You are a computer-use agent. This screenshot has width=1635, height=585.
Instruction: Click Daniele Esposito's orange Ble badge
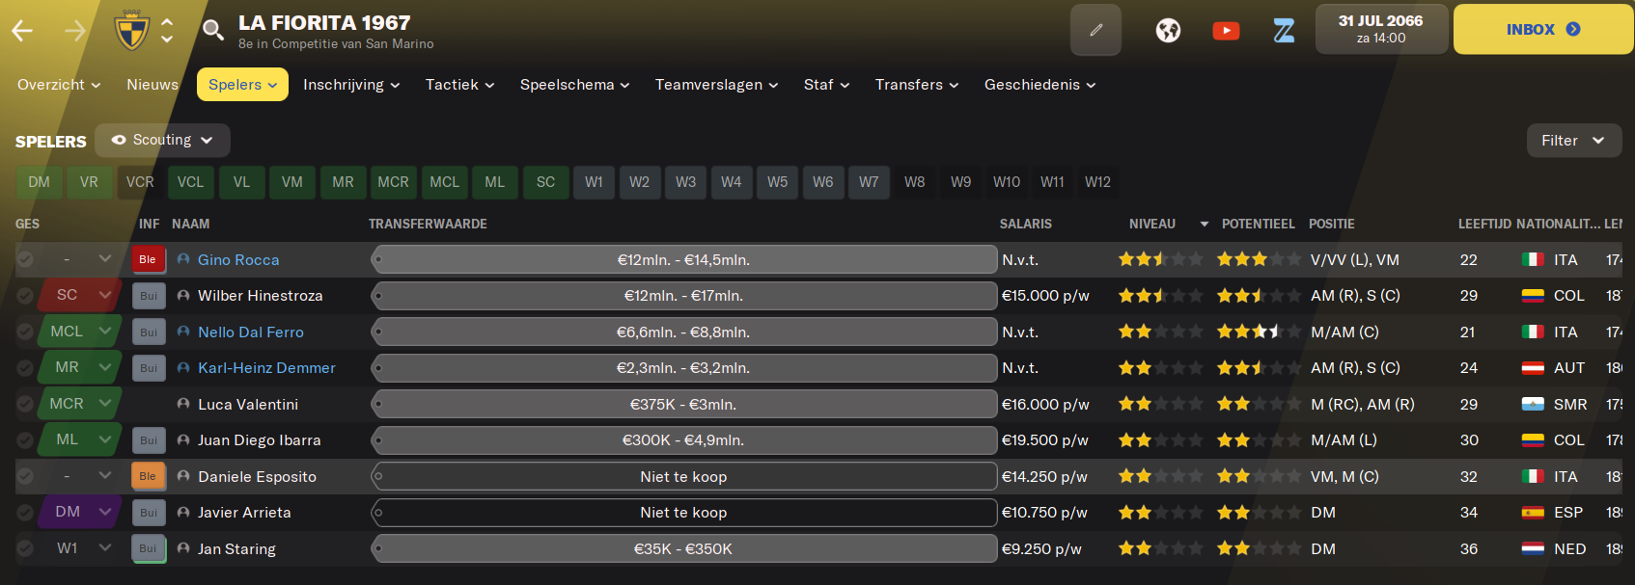tap(148, 476)
